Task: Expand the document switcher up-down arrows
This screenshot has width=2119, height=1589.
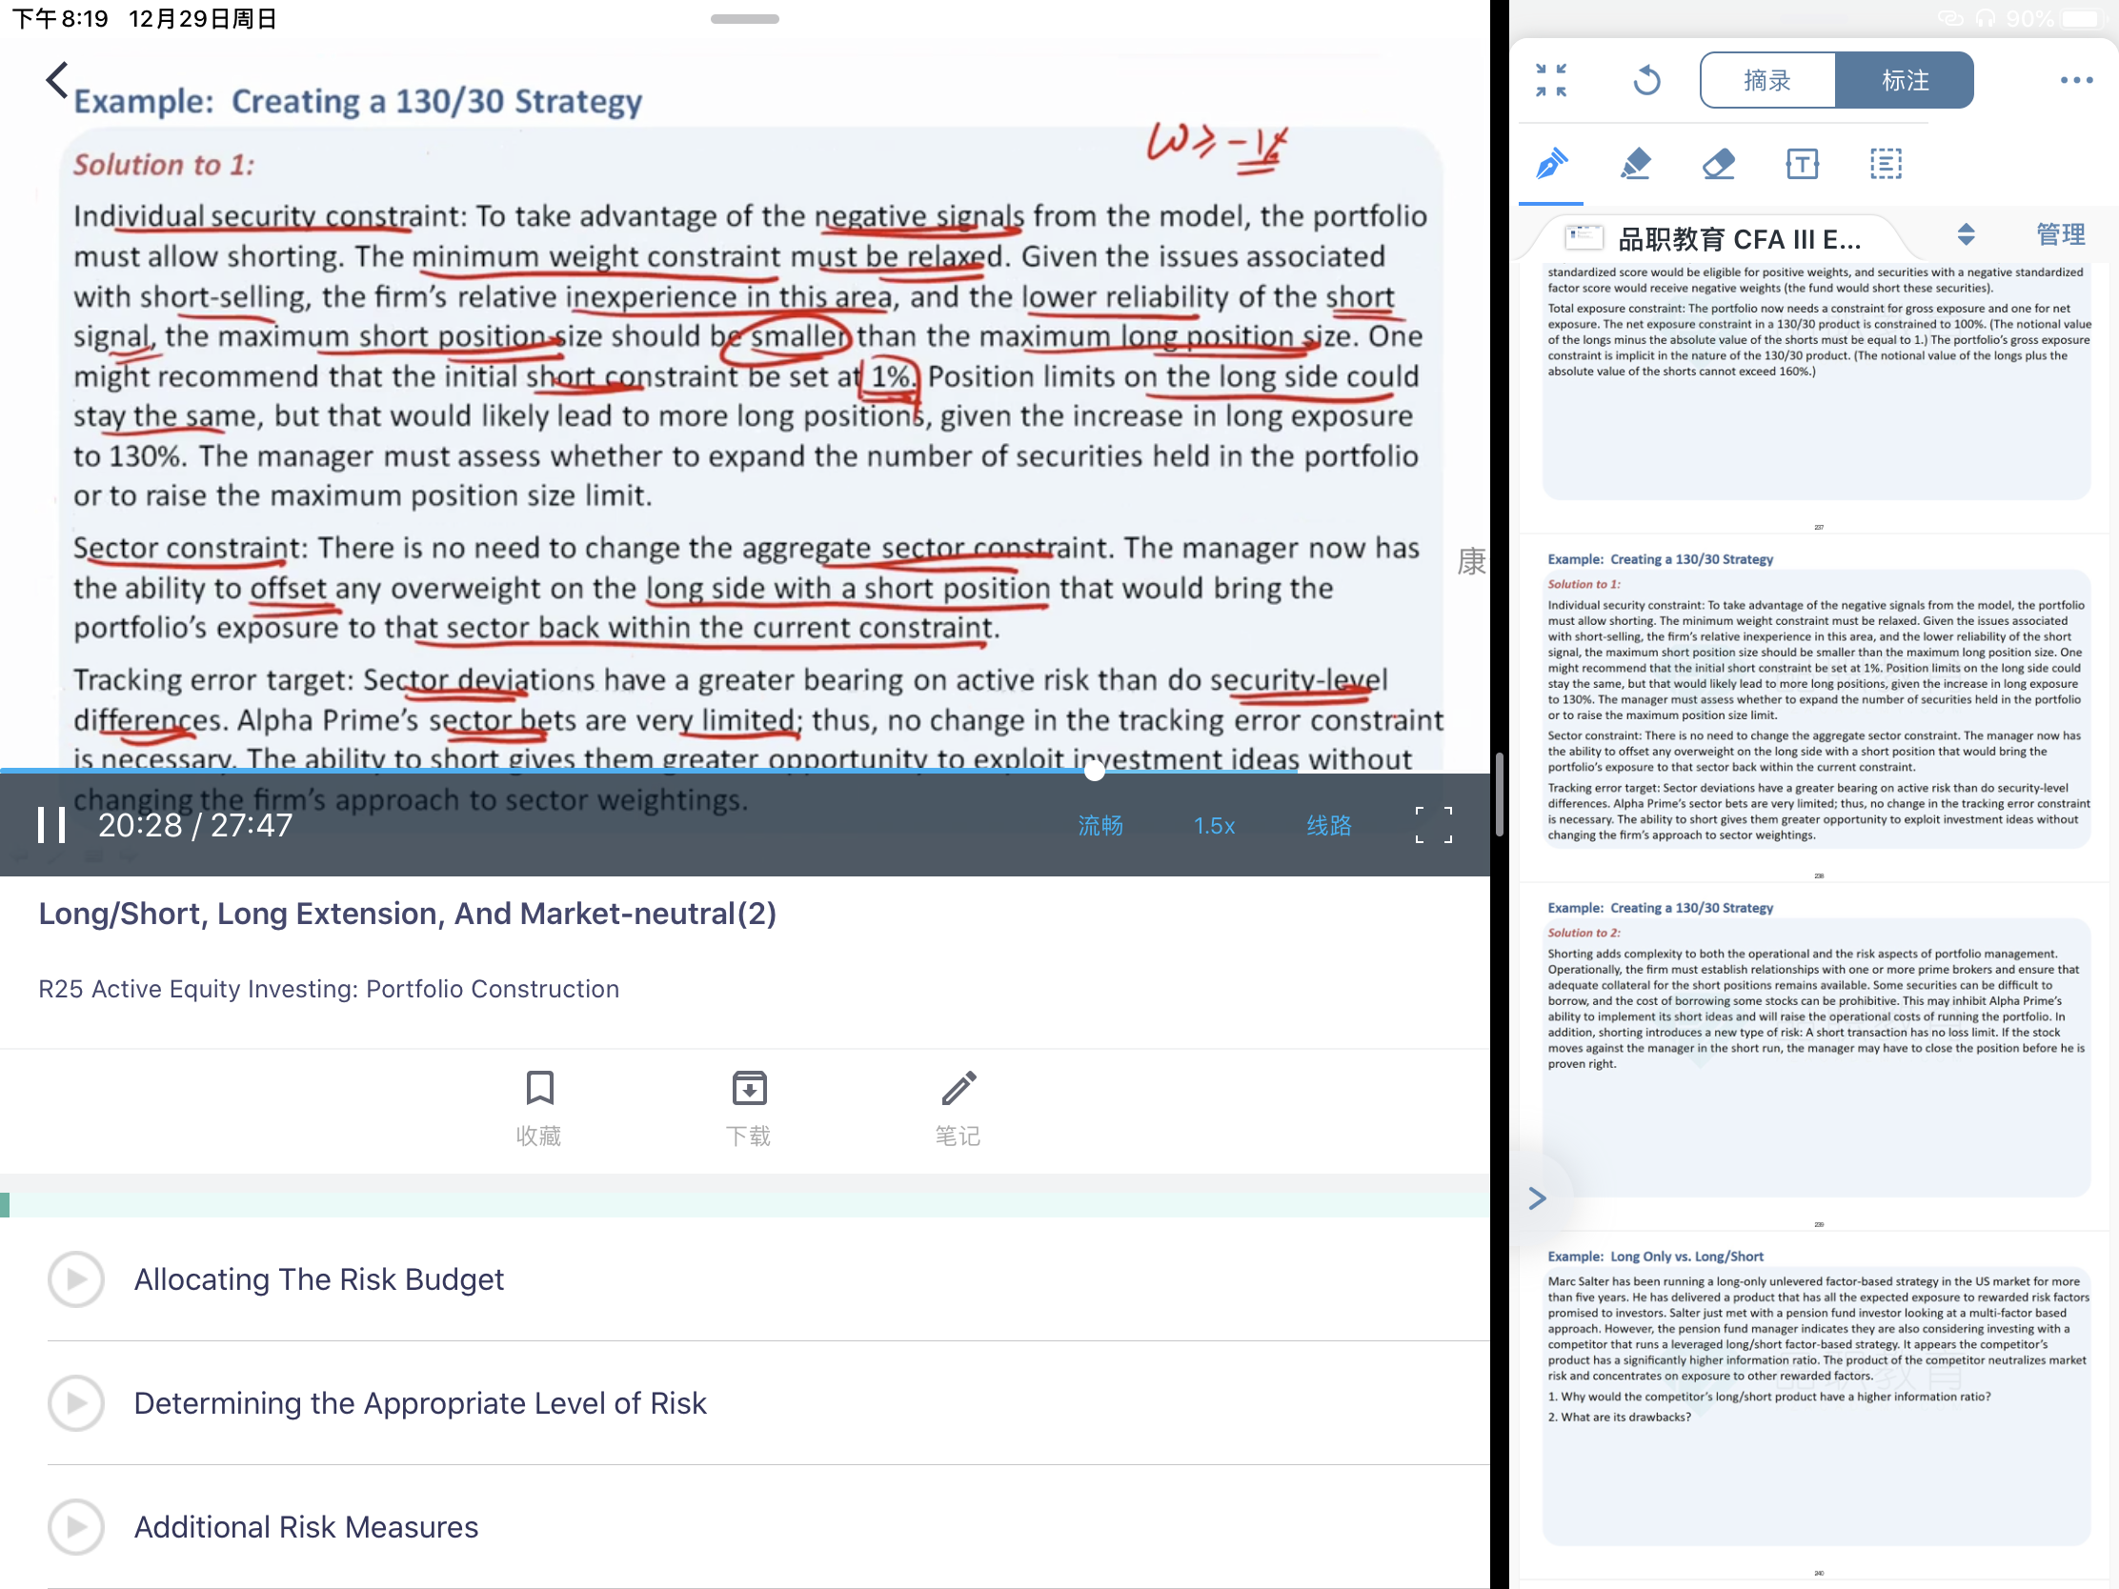Action: coord(1966,234)
